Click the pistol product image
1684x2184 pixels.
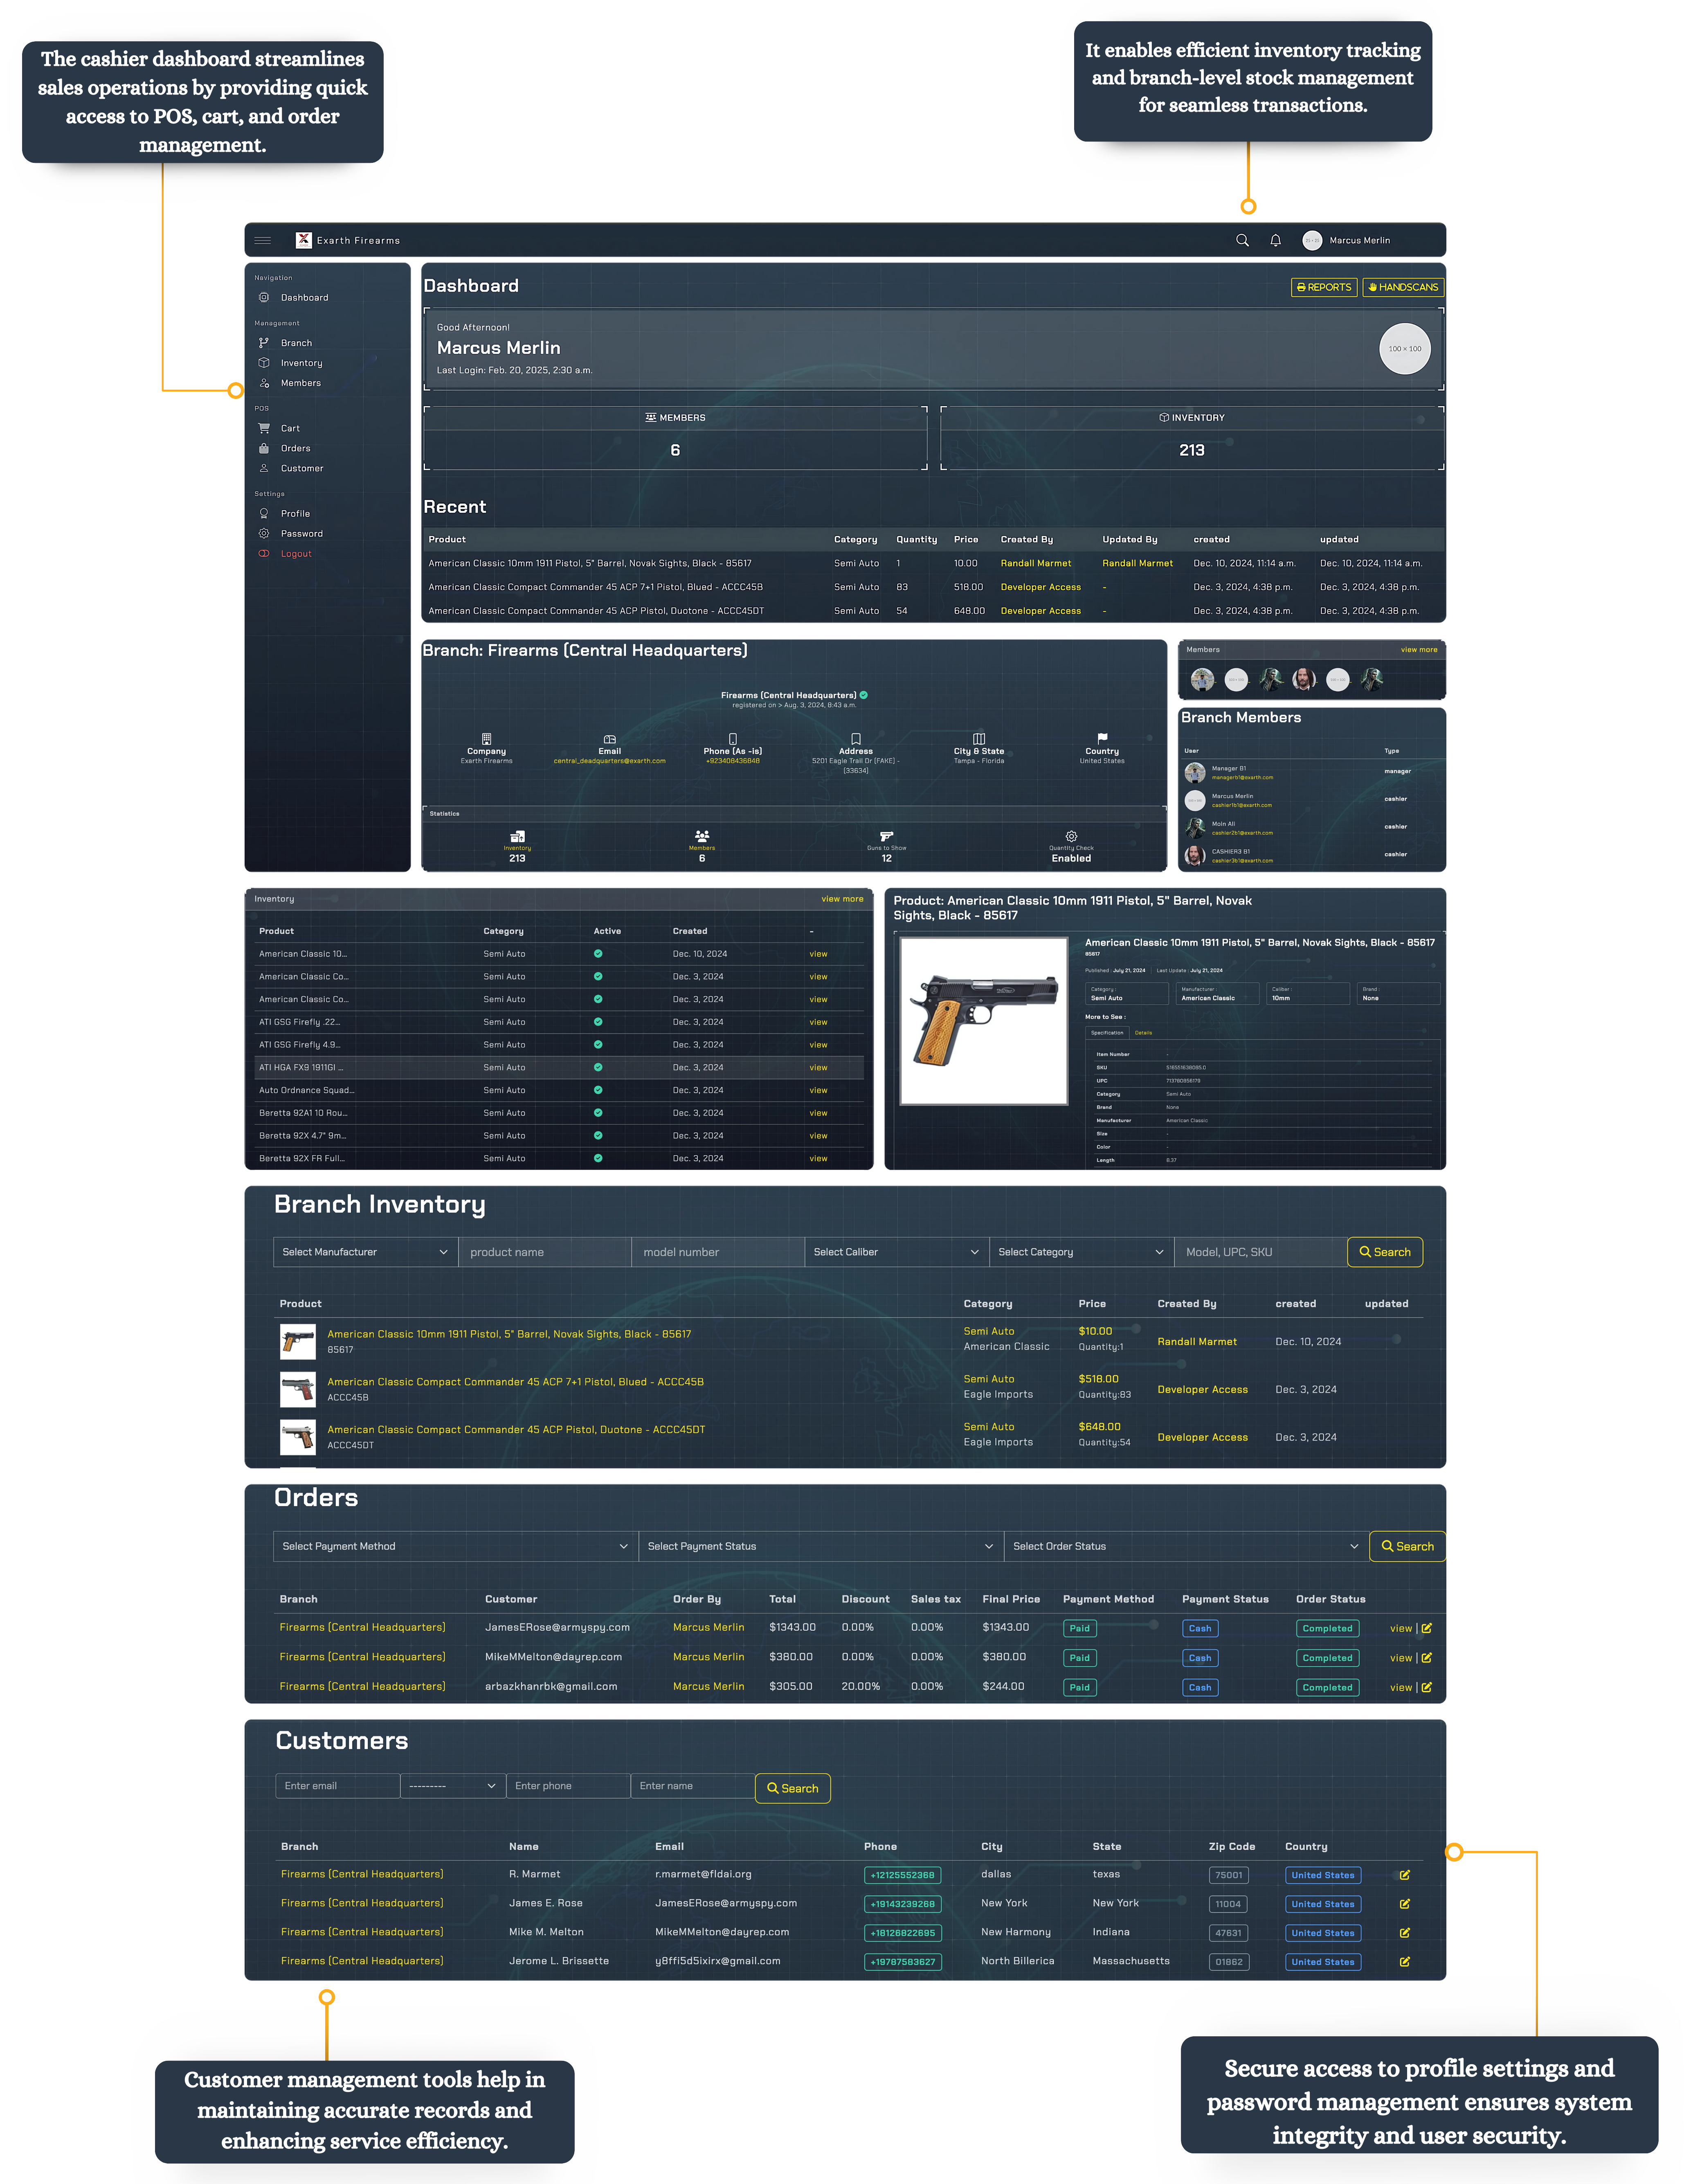pos(984,1021)
